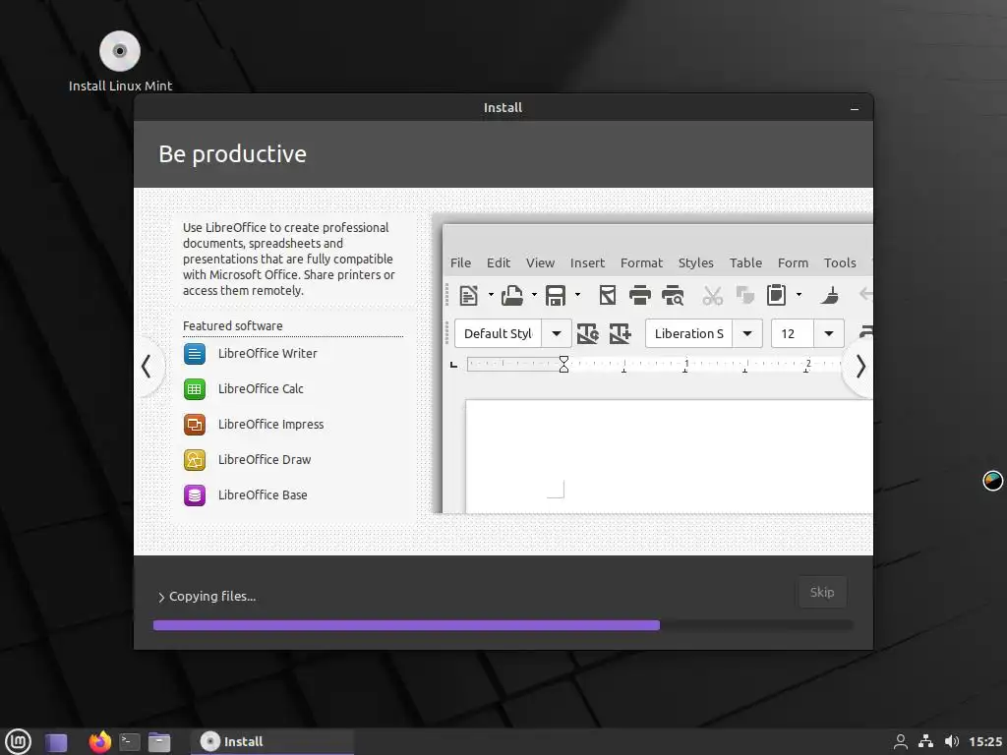Viewport: 1007px width, 755px height.
Task: Open the paragraph style dropdown arrow
Action: [557, 334]
